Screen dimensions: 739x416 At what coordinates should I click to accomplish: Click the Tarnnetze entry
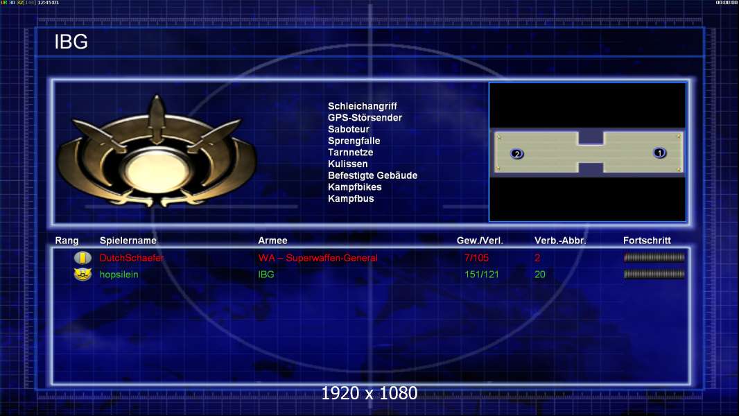point(351,152)
